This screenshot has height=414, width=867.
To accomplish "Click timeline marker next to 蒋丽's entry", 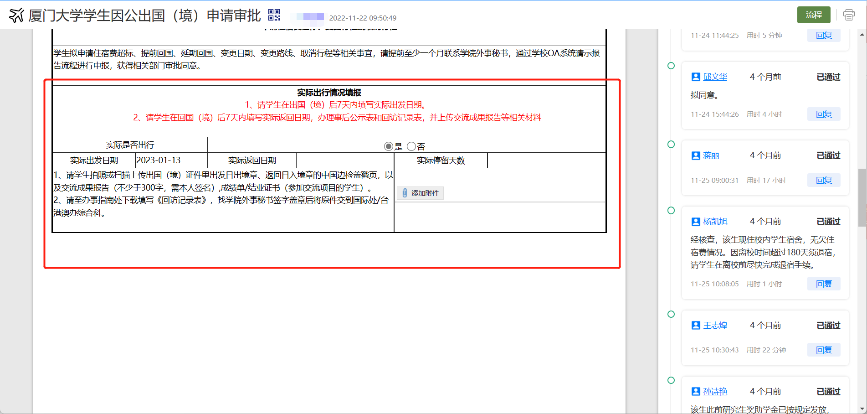I will pyautogui.click(x=671, y=145).
